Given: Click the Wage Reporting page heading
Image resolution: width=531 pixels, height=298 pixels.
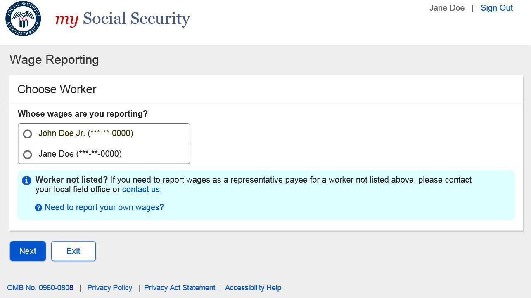Looking at the screenshot, I should point(54,60).
